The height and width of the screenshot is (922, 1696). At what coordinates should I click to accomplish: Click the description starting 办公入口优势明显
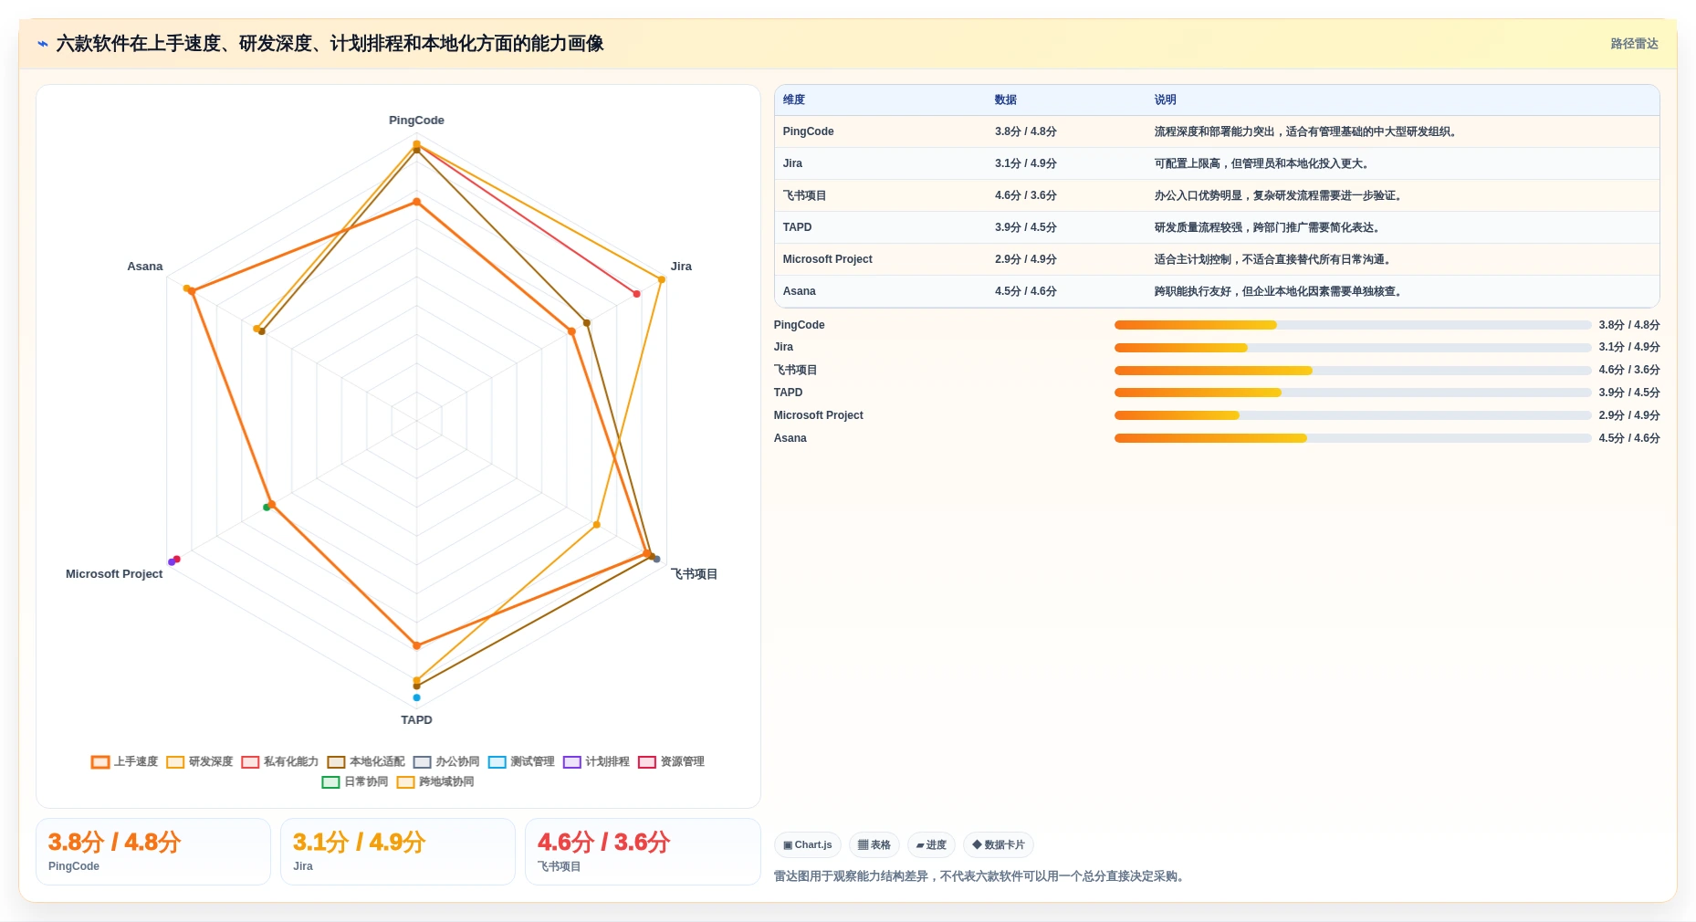[1280, 195]
